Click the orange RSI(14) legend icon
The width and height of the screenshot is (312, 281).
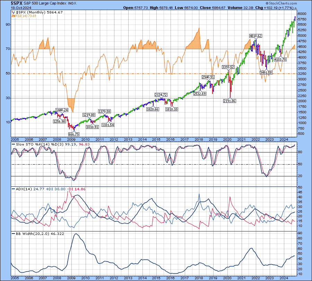(x=13, y=16)
